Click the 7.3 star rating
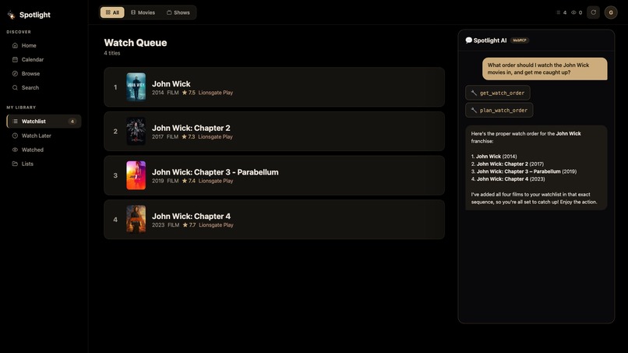 click(x=189, y=136)
